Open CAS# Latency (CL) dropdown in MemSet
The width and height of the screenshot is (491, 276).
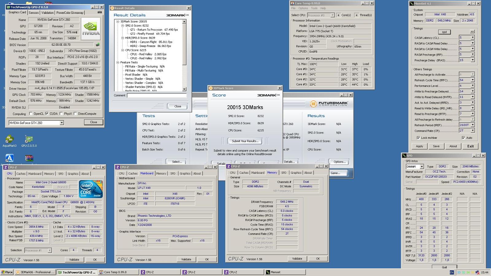473,37
